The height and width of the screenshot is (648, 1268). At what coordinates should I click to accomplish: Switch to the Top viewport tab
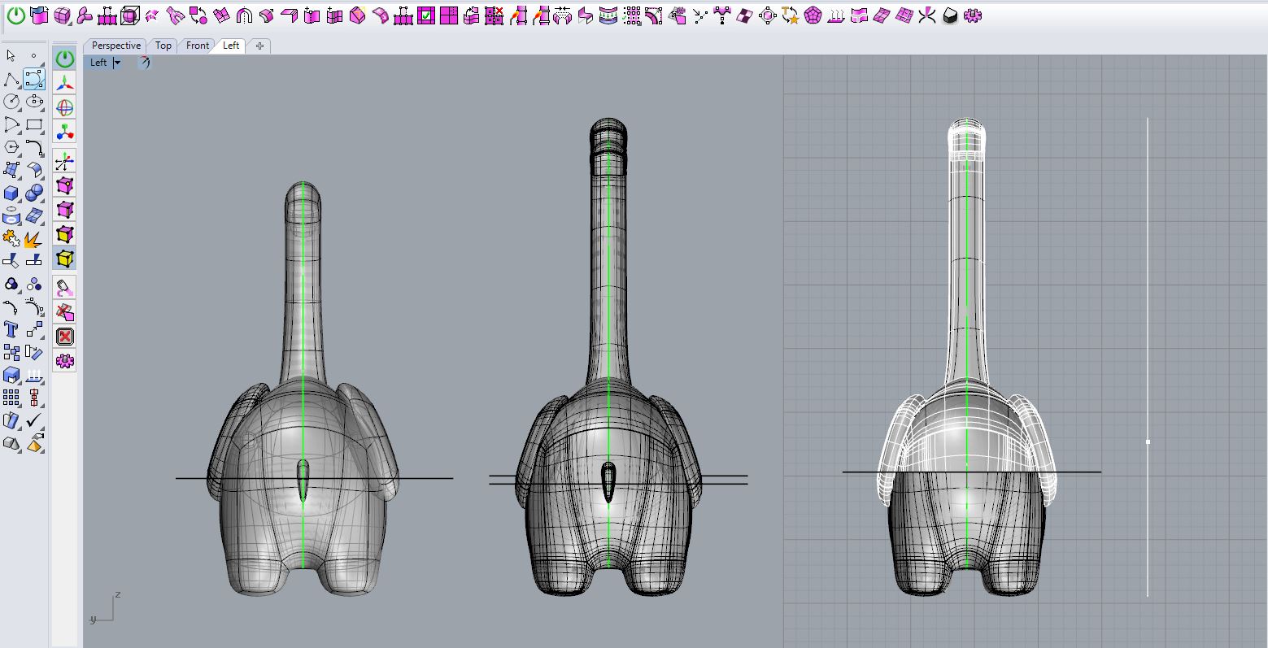[163, 46]
